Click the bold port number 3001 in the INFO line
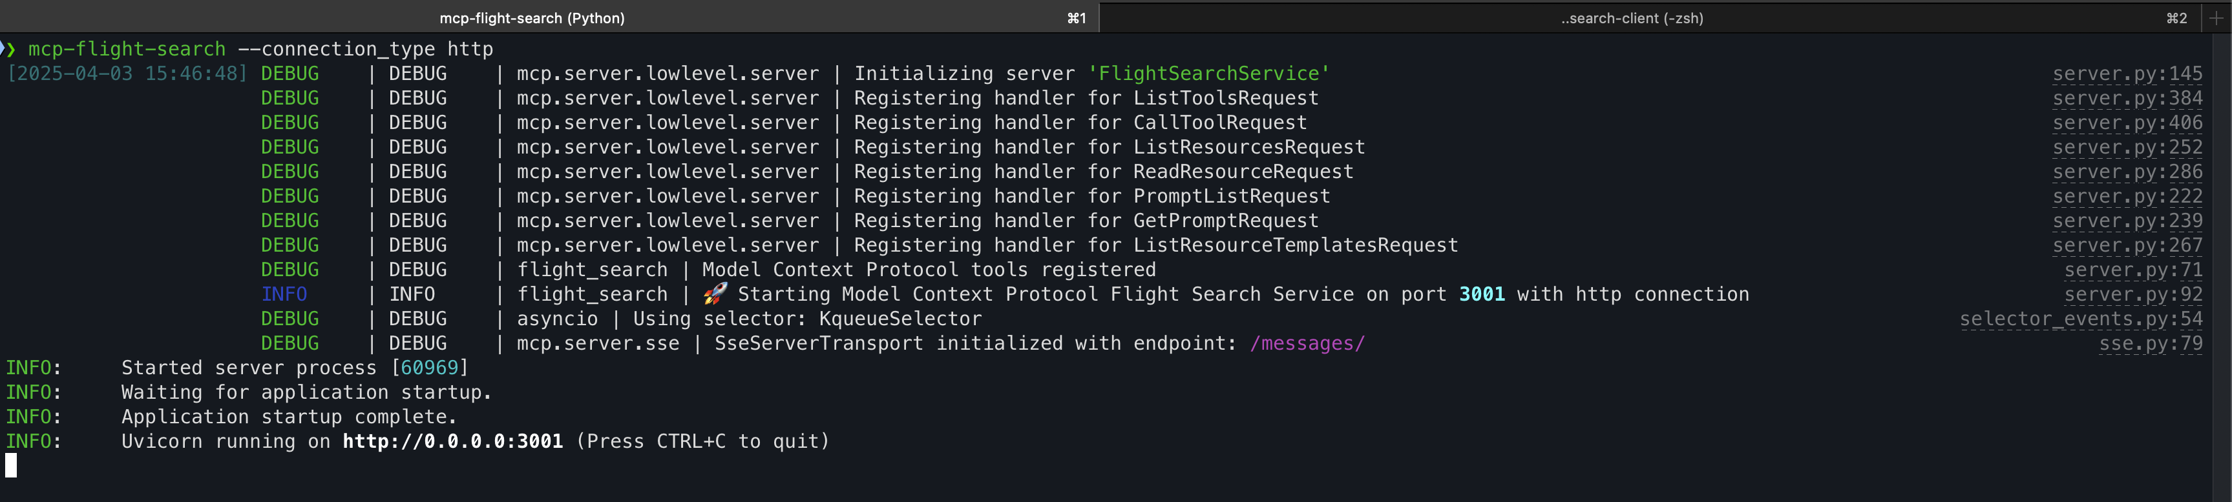 click(x=1482, y=294)
